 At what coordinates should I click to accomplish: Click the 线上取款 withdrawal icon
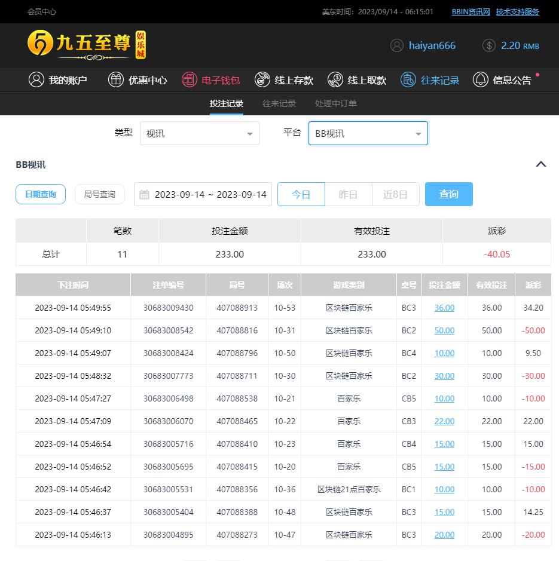336,79
